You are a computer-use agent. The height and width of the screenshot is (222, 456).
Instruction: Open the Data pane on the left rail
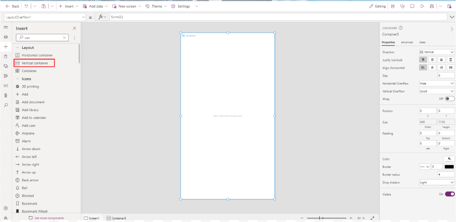tap(6, 56)
